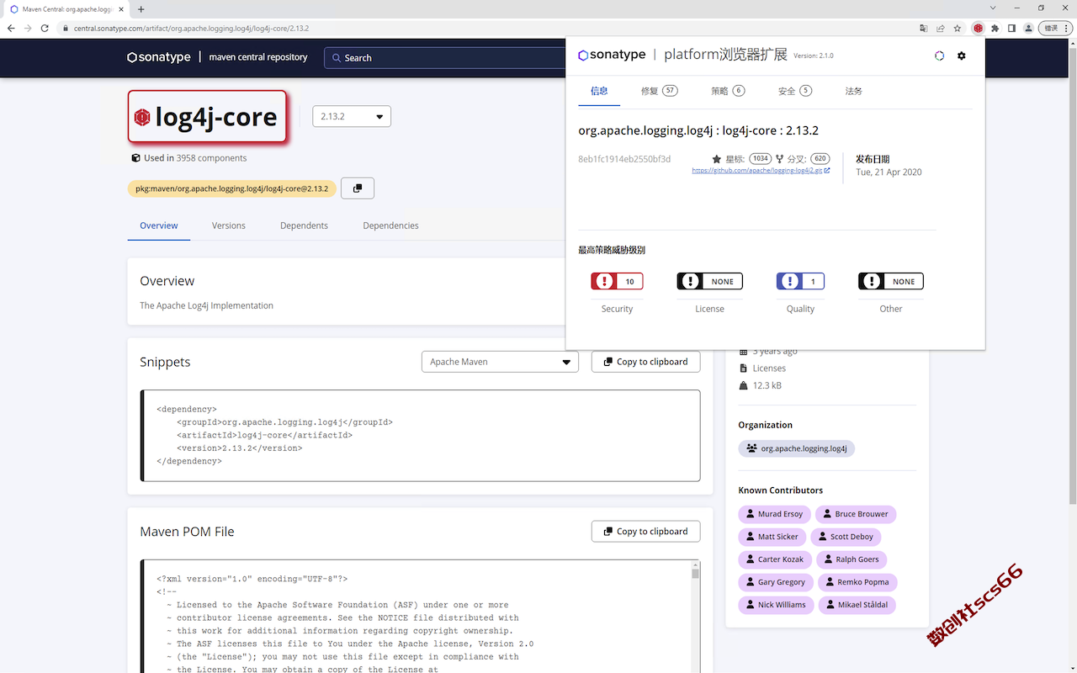The image size is (1077, 673).
Task: Click the POM file scrollbar thumb
Action: [x=696, y=574]
